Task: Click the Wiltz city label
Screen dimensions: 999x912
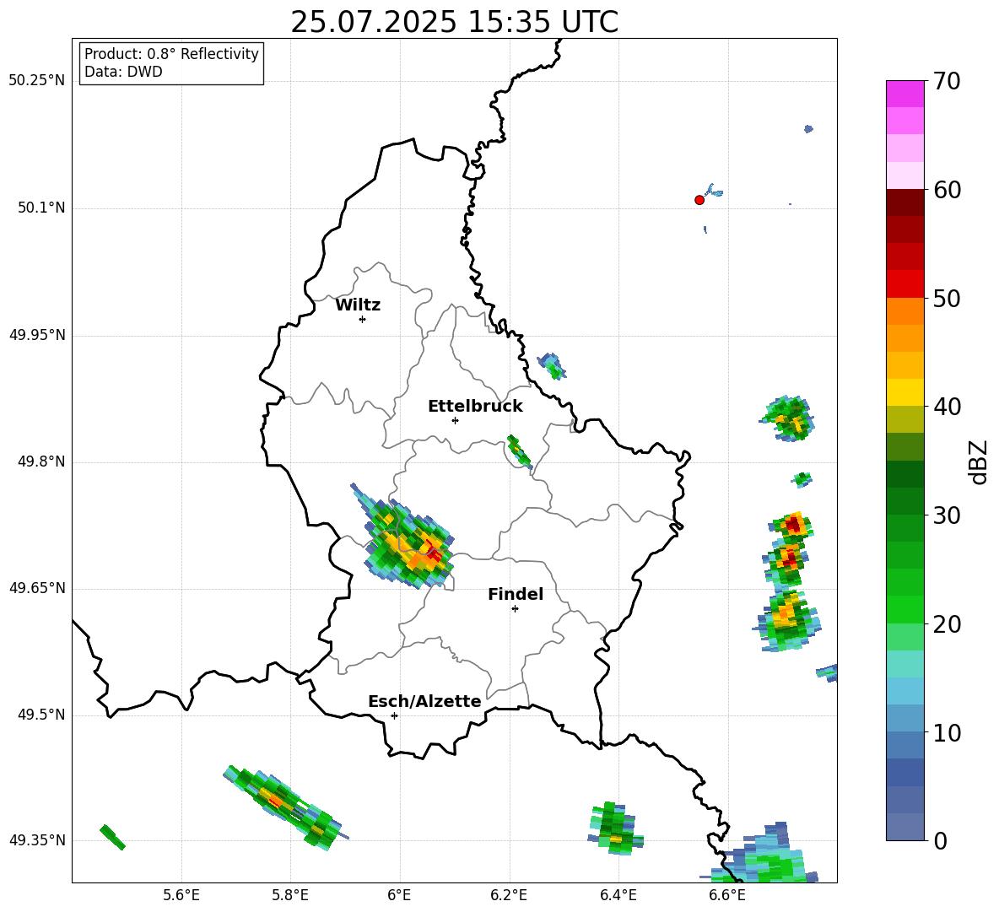Action: click(358, 305)
